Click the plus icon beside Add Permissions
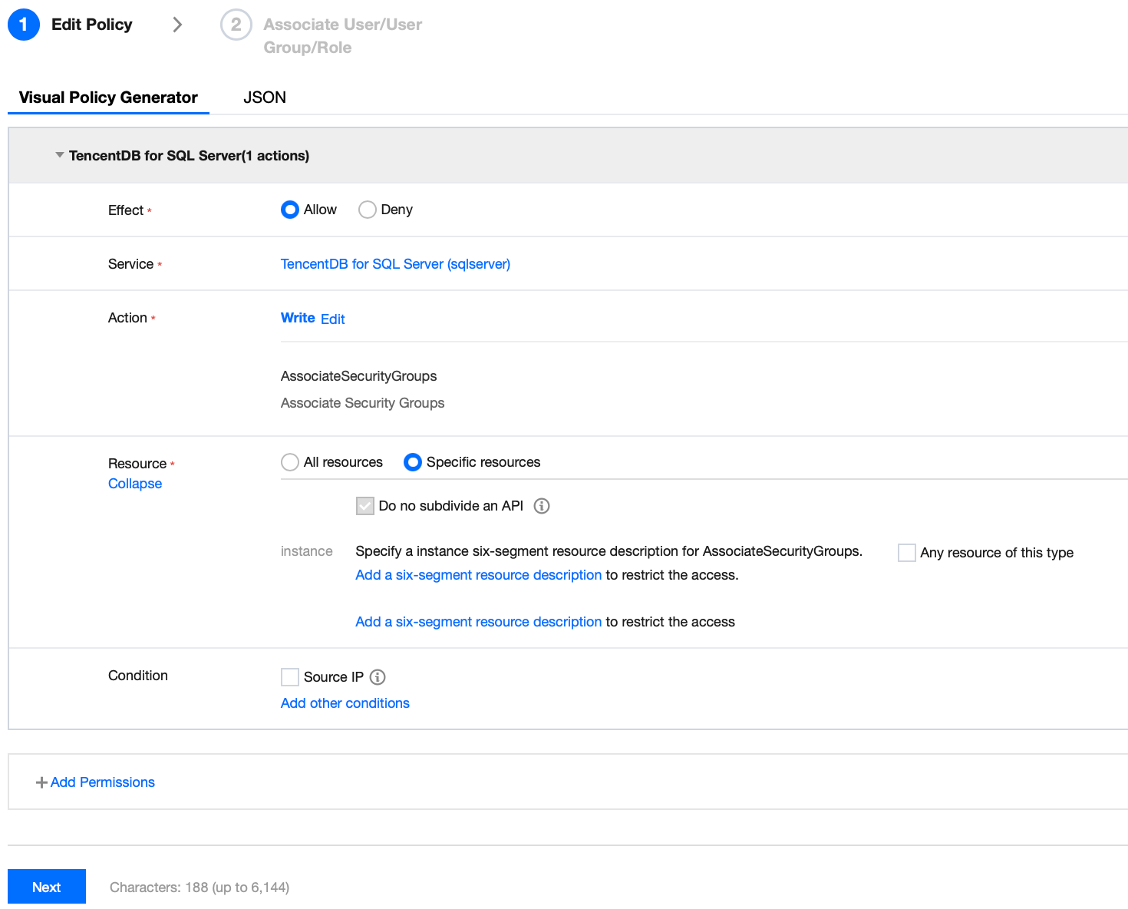 (x=41, y=782)
